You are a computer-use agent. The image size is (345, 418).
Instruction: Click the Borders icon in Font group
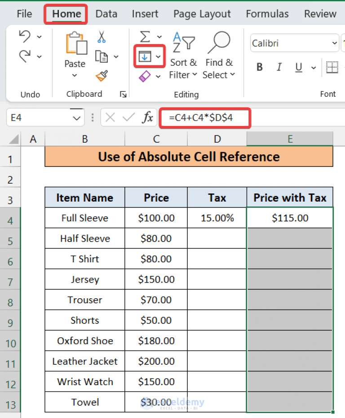pos(332,67)
